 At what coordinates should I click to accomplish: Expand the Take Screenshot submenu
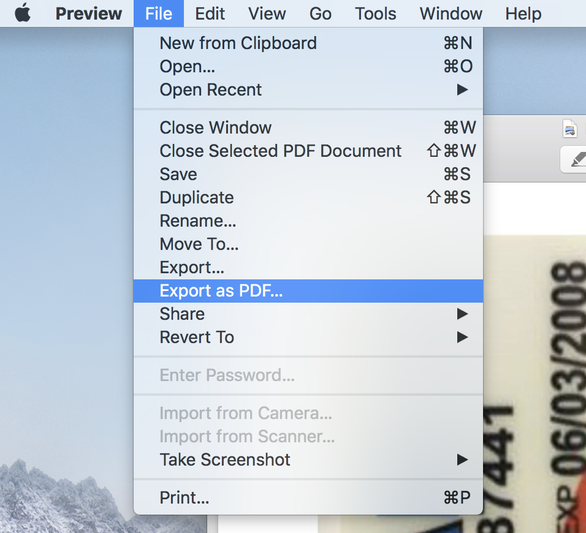coord(308,459)
